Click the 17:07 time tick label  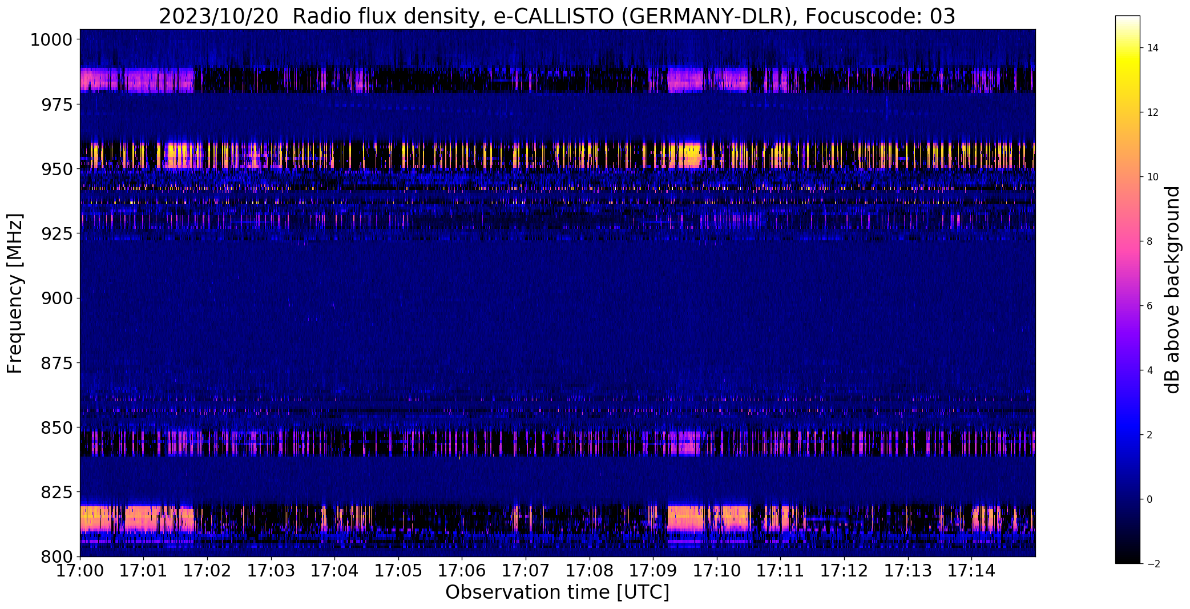[526, 571]
